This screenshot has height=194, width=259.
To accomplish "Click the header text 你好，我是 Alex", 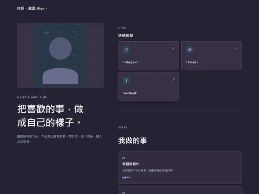I will pyautogui.click(x=32, y=8).
